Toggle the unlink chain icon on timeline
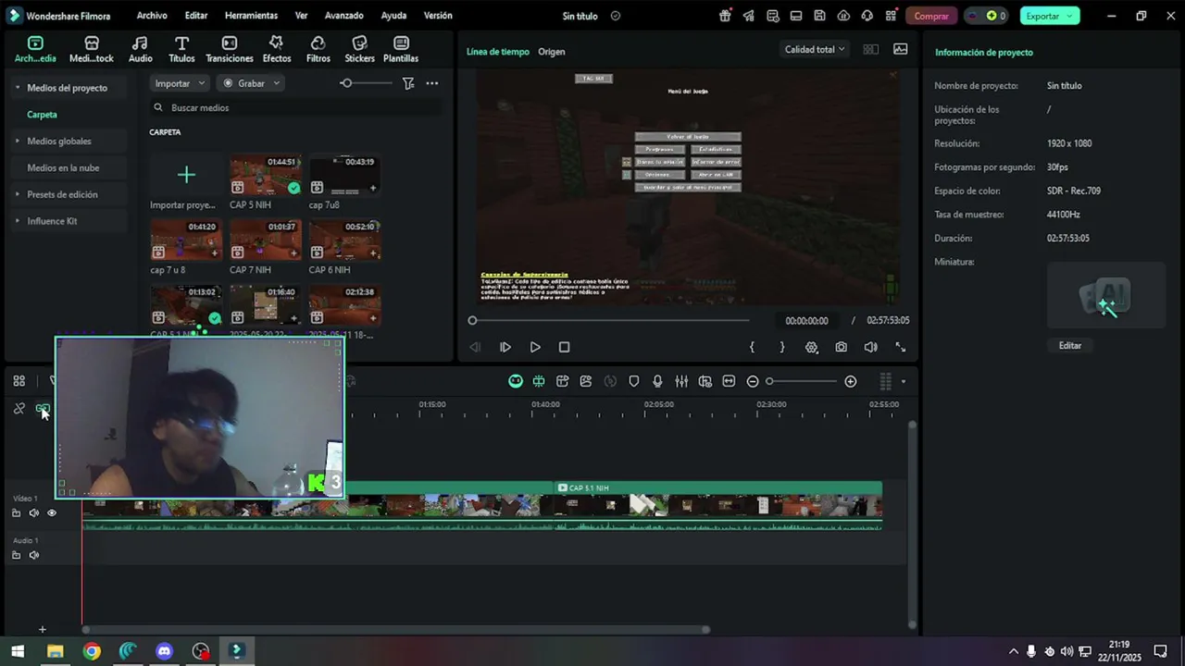1185x666 pixels. click(19, 408)
